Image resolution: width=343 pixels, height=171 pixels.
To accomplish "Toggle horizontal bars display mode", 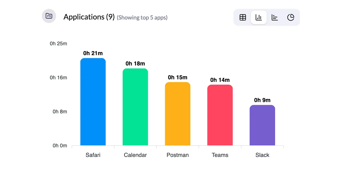I will [x=275, y=17].
